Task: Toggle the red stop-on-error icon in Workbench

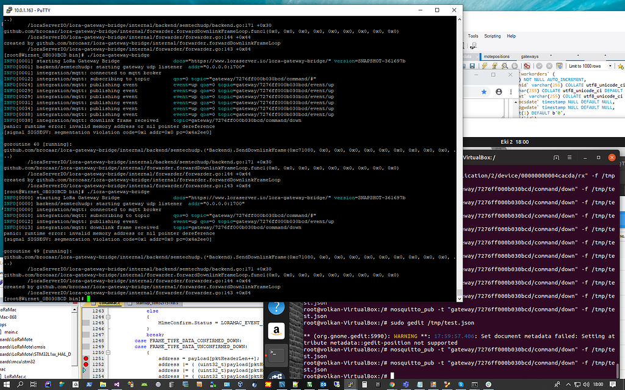Action: point(527,66)
